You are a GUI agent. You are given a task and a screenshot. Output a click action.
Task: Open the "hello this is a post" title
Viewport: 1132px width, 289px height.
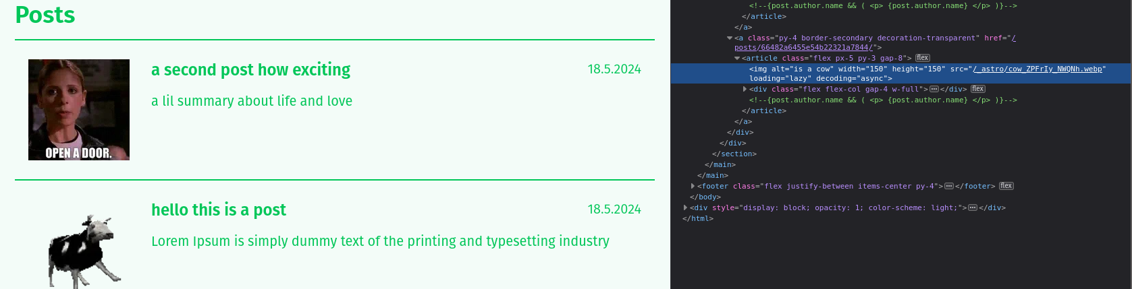point(218,210)
